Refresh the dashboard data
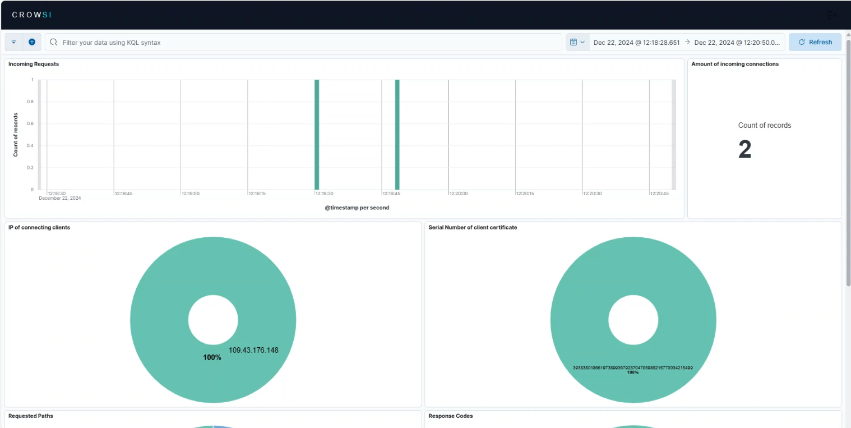Screen dimensions: 851x428 point(815,42)
